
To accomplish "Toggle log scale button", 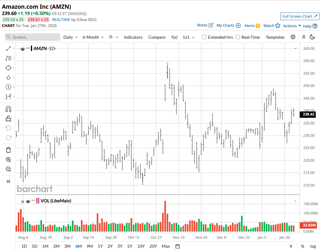I will pyautogui.click(x=313, y=246).
